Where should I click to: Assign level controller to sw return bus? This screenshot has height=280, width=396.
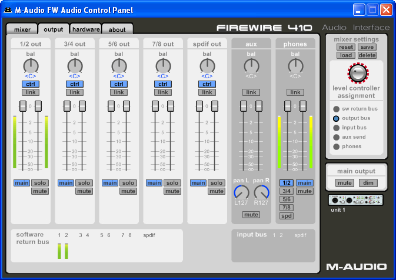click(336, 109)
